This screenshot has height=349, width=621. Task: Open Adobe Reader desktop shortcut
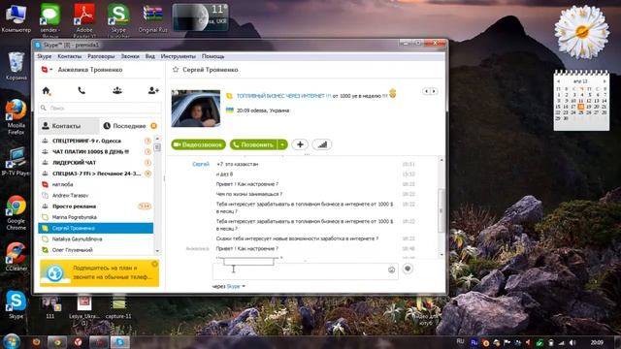click(x=84, y=19)
